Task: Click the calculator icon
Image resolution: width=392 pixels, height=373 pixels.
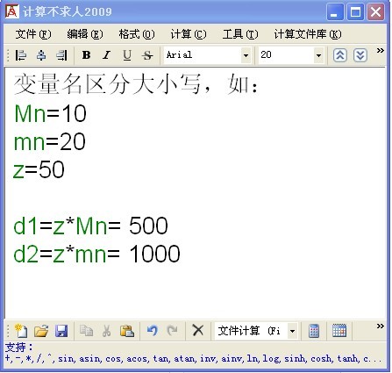Action: (314, 331)
